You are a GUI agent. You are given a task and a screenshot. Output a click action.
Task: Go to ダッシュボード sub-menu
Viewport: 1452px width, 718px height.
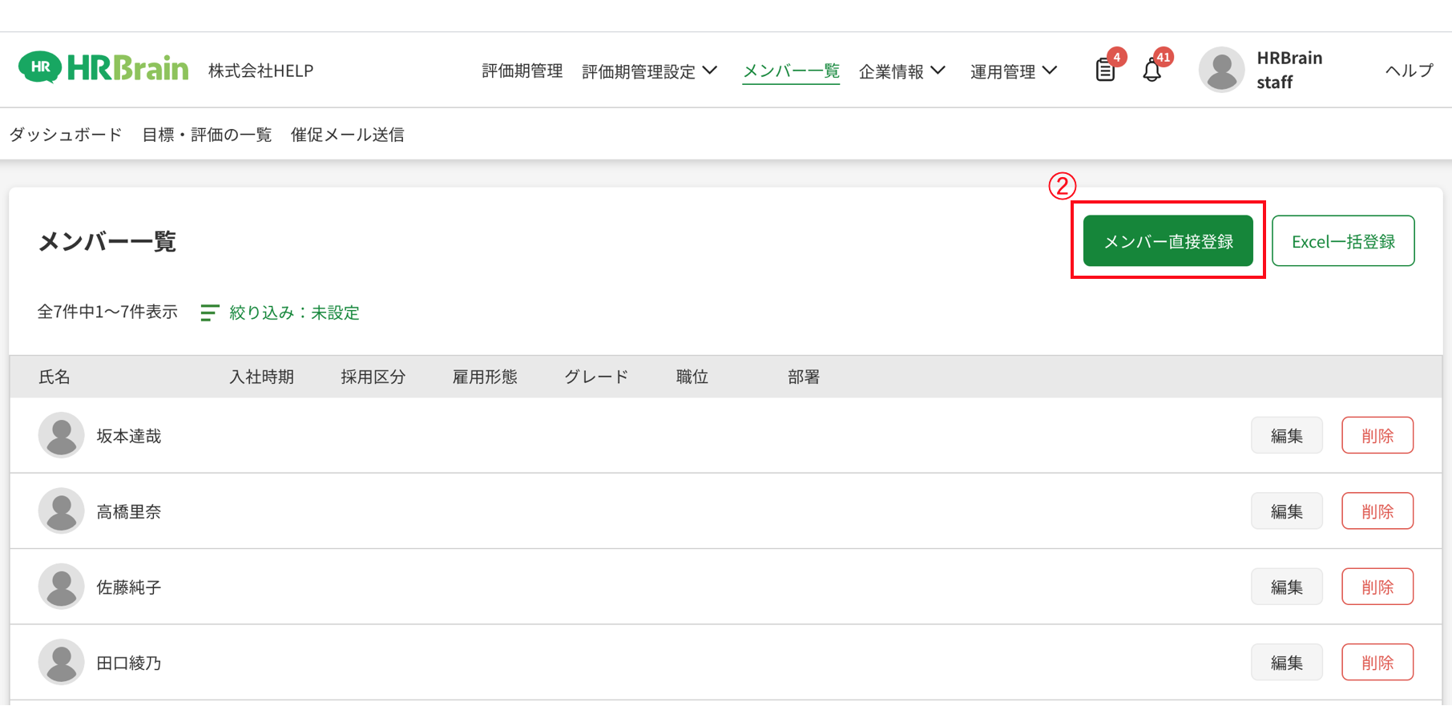(x=66, y=134)
